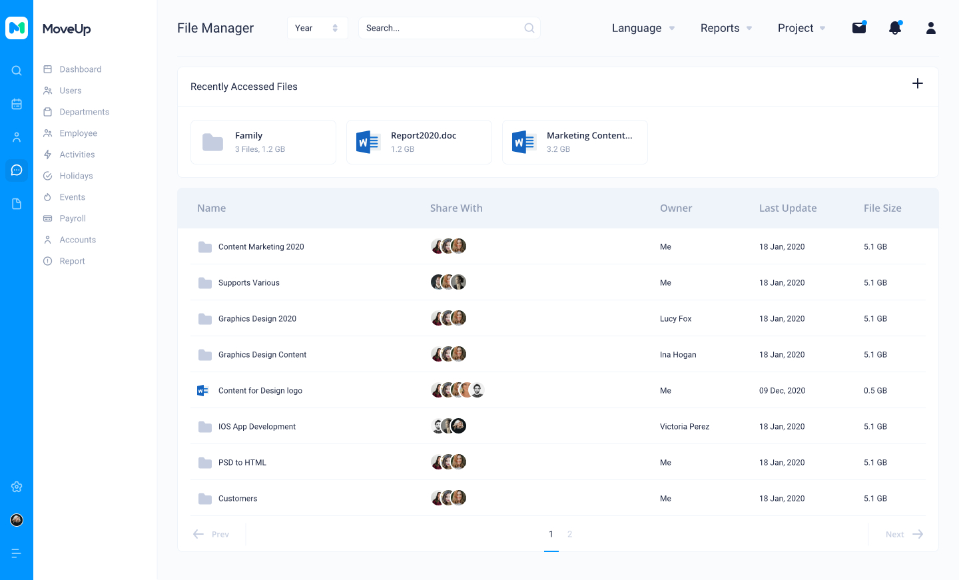Image resolution: width=959 pixels, height=580 pixels.
Task: Open Activities in the side menu
Action: [x=69, y=154]
